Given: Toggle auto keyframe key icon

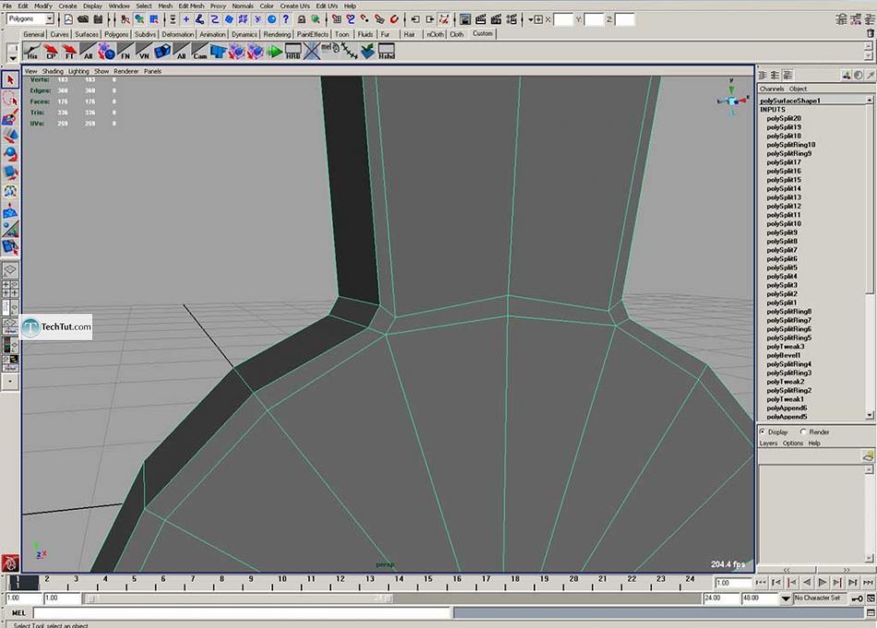Looking at the screenshot, I should point(857,598).
